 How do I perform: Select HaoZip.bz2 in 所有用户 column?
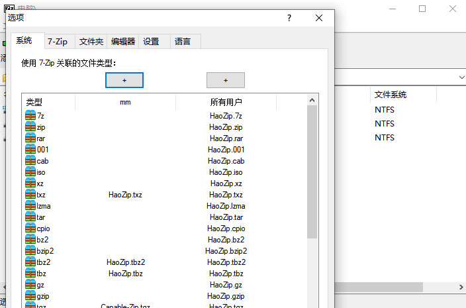[226, 240]
